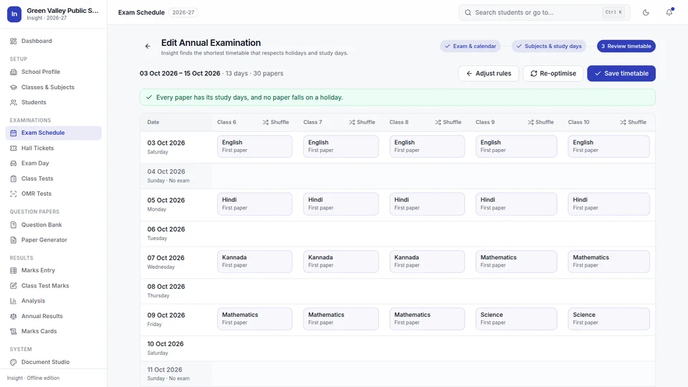
Task: Shuffle Class 6 papers
Action: tap(275, 123)
